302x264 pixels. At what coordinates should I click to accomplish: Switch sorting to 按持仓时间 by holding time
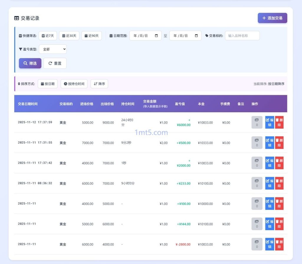[x=74, y=83]
